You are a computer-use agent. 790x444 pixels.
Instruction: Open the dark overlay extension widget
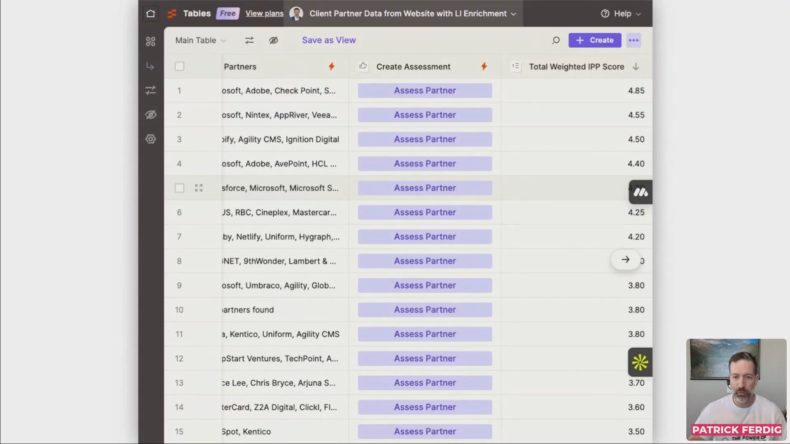point(640,192)
